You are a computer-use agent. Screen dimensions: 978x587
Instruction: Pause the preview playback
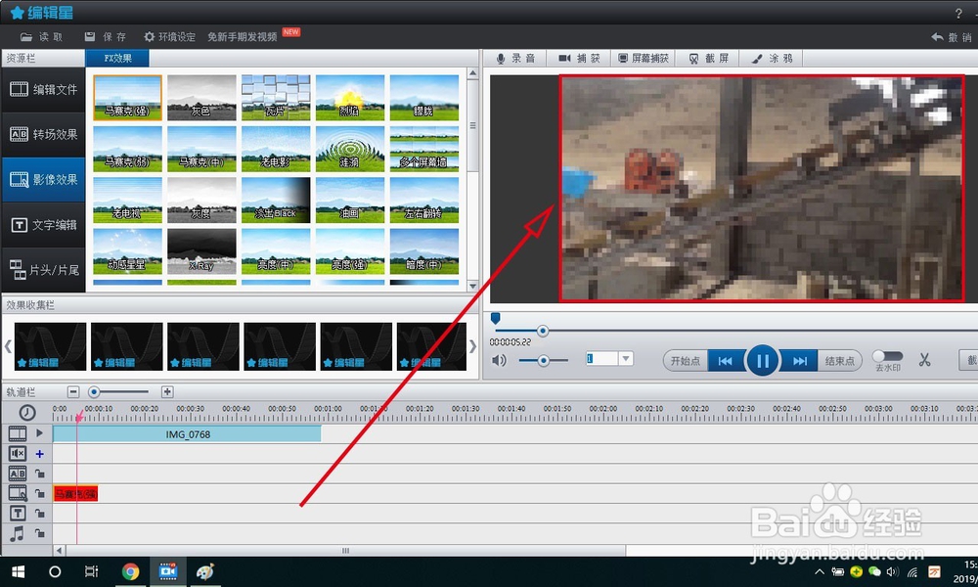762,361
